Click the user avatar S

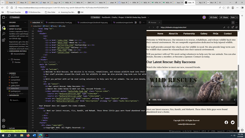coord(204,17)
